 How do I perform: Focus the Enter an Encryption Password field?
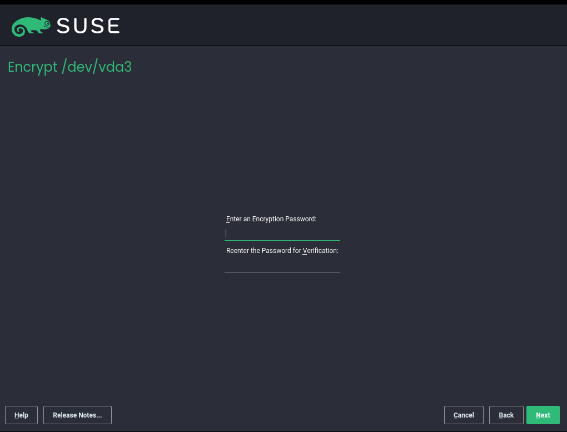pyautogui.click(x=282, y=234)
